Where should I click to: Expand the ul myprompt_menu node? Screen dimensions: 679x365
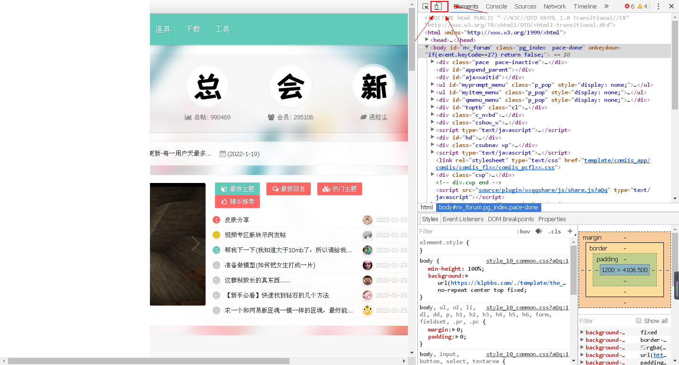coord(432,85)
